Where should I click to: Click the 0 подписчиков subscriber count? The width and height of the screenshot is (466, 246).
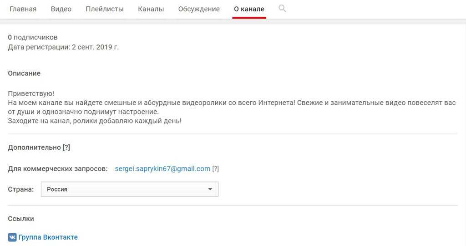coord(33,37)
